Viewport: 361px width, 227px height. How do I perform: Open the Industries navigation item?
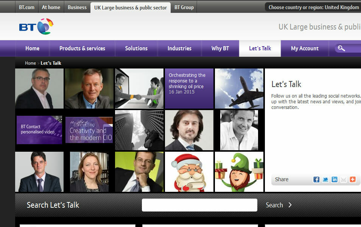point(179,48)
